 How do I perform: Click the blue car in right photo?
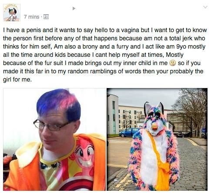click(129, 132)
